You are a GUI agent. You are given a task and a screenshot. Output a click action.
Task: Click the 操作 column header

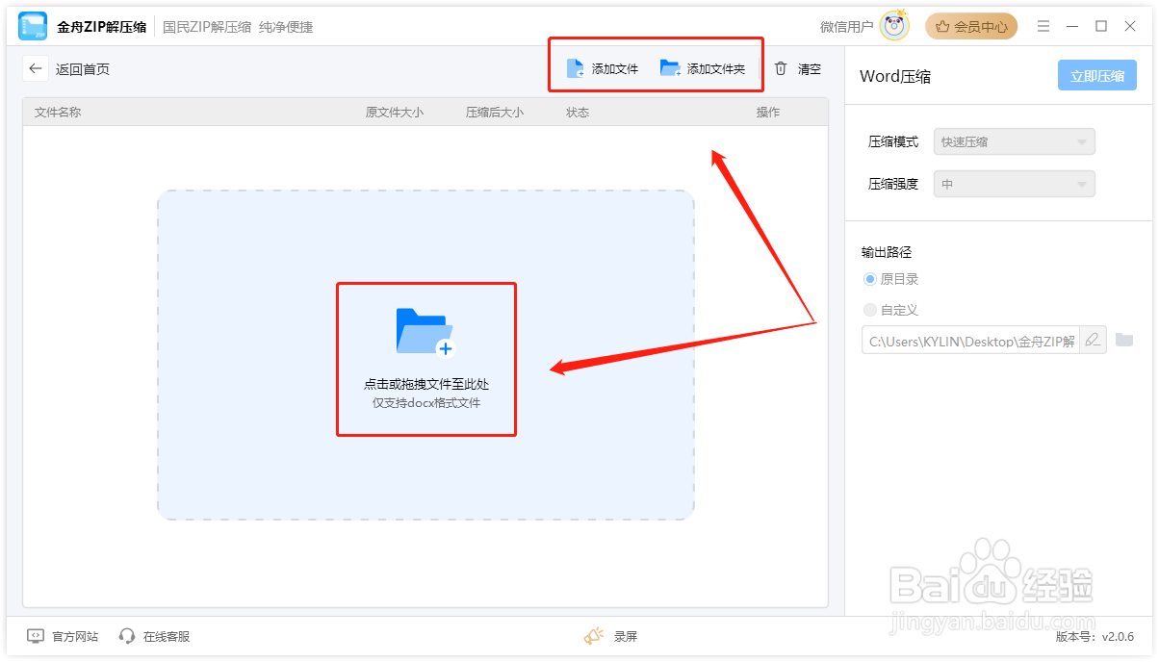click(x=768, y=112)
